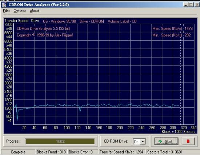Screen dimensions: 200x155
Task: Open the Files menu
Action: point(6,11)
